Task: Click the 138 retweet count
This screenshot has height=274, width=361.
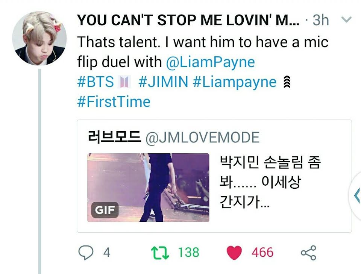Action: click(x=188, y=252)
